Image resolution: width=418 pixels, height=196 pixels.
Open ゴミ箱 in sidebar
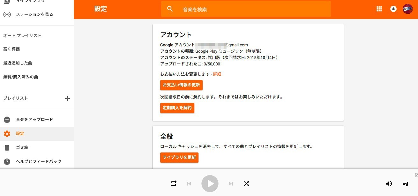(x=22, y=147)
